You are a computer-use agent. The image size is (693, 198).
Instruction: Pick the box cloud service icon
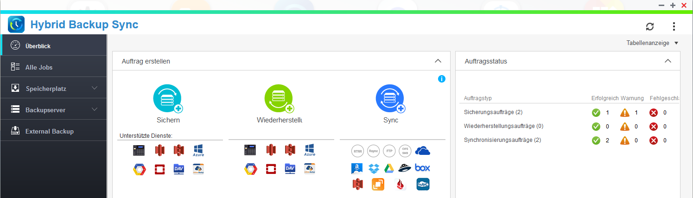pyautogui.click(x=422, y=168)
